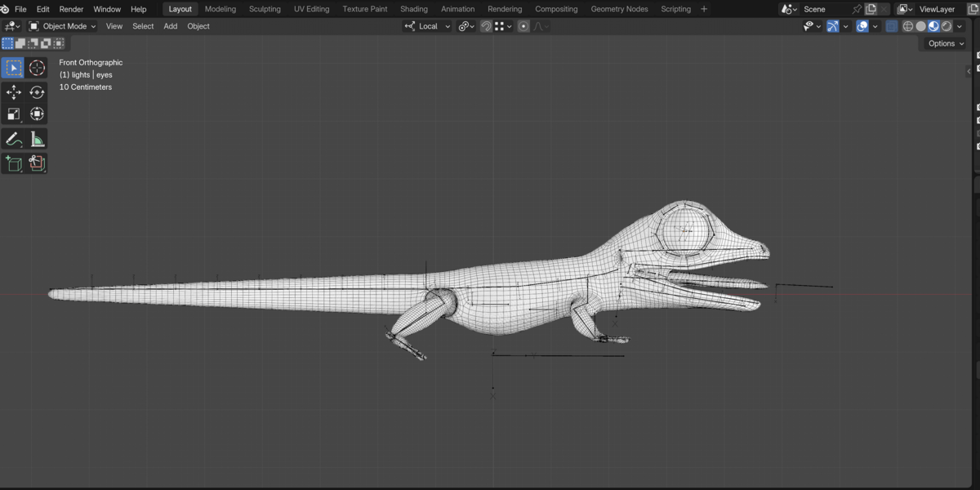Image resolution: width=980 pixels, height=490 pixels.
Task: Select the Cursor tool in toolbar
Action: pyautogui.click(x=37, y=68)
